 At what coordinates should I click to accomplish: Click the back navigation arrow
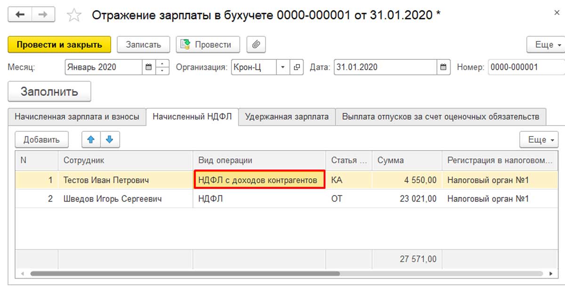point(20,15)
